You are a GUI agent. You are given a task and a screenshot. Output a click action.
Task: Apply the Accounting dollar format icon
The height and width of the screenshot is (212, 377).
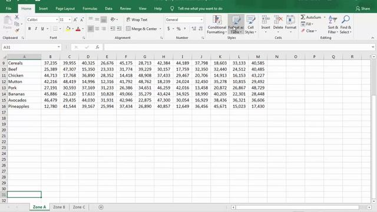[168, 29]
